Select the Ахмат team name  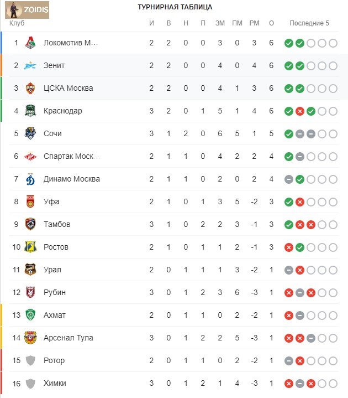coord(54,315)
